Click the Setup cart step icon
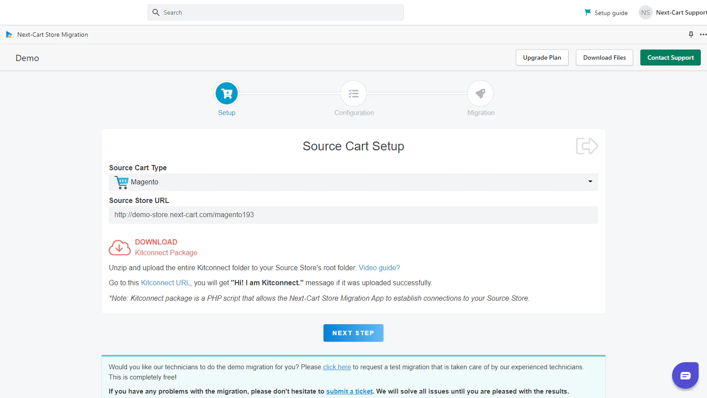The width and height of the screenshot is (707, 398). pos(227,93)
